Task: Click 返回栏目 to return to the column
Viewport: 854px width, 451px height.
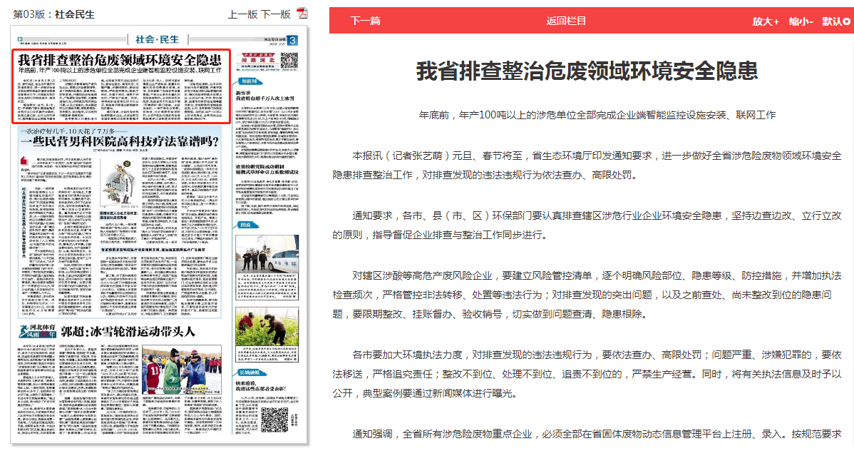Action: click(x=567, y=21)
